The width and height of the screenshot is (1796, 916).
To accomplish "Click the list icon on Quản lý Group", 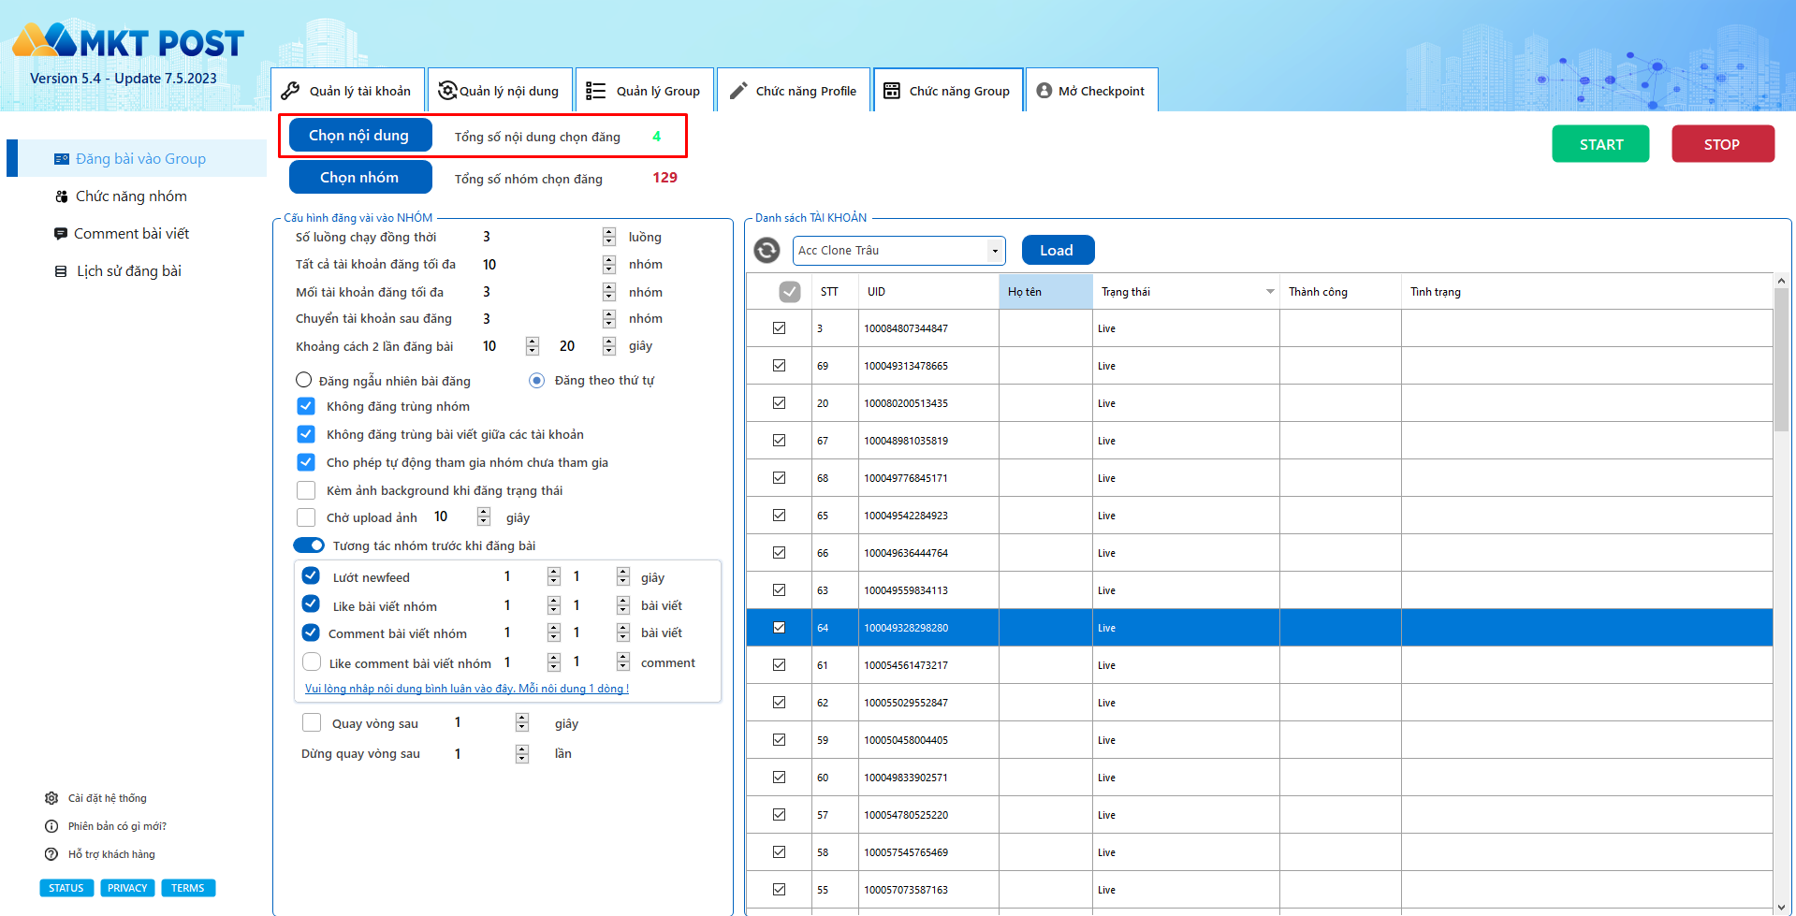I will click(x=595, y=91).
